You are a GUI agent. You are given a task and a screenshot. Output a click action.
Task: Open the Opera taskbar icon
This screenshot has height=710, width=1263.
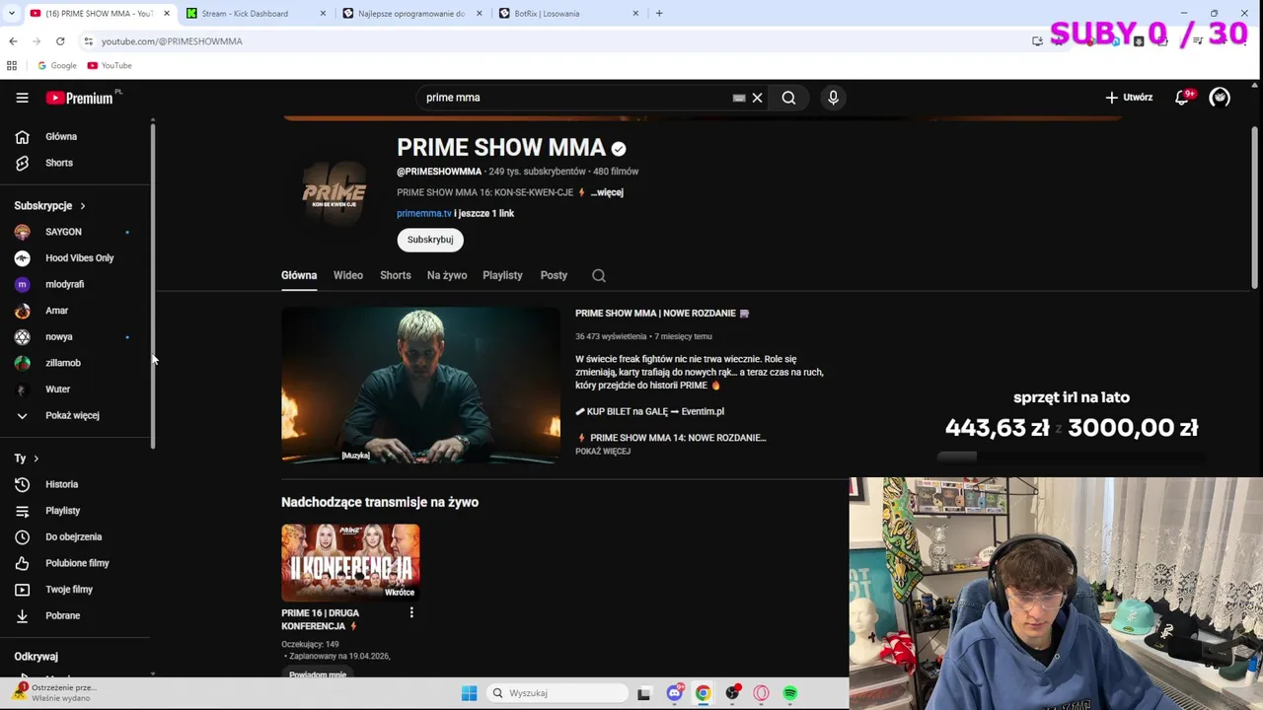[761, 693]
